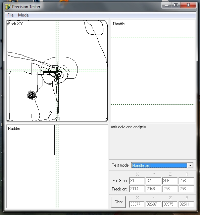
Task: Click inside the Rudder graph panel
Action: 57,167
